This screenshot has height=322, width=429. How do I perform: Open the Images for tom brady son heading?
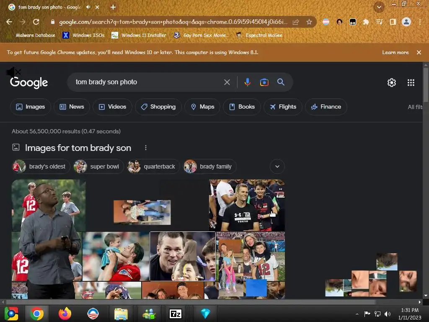click(x=78, y=148)
